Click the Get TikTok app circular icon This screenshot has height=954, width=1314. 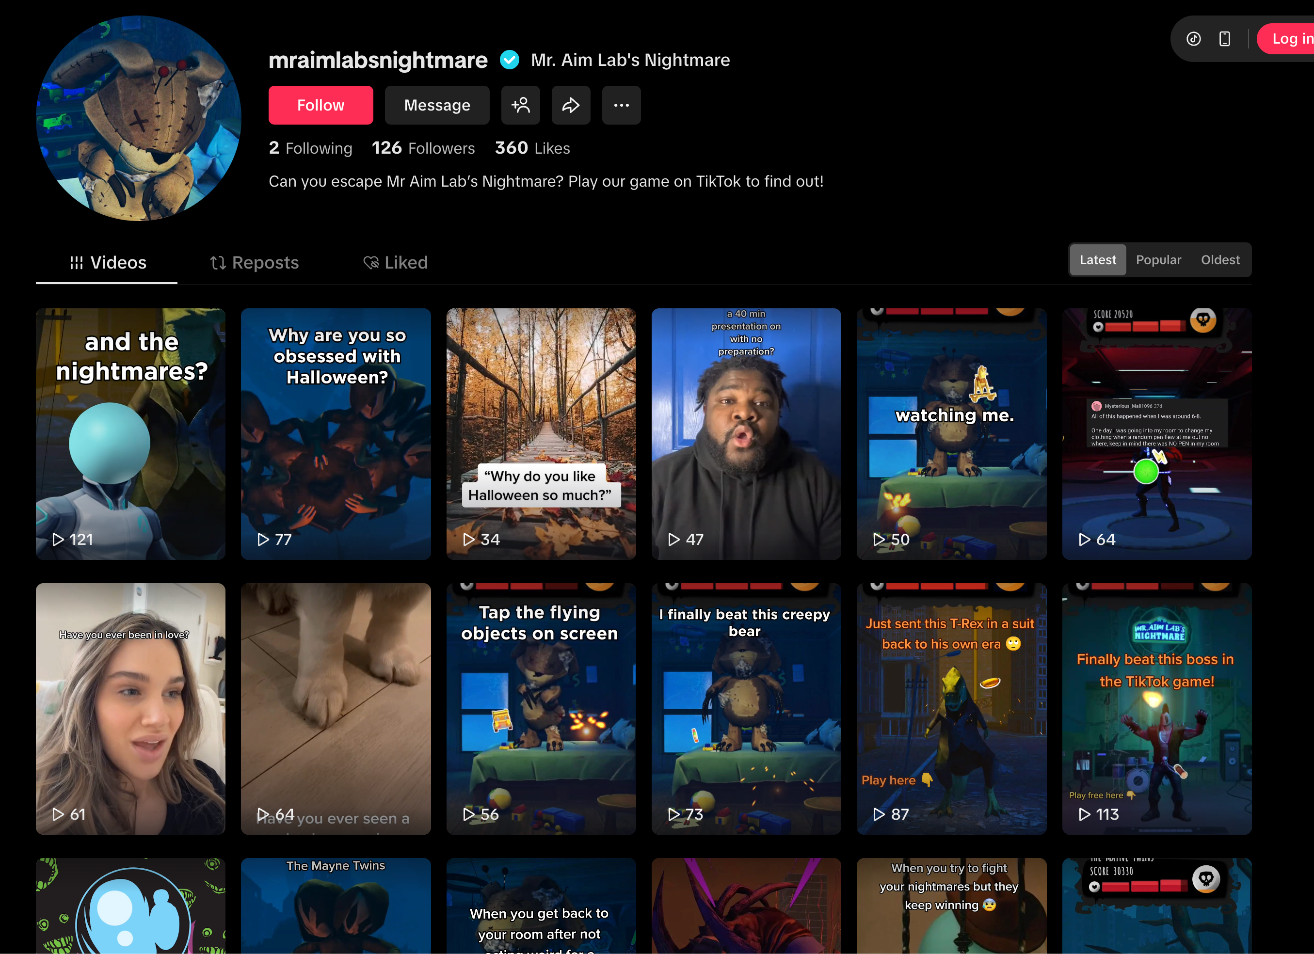1193,39
